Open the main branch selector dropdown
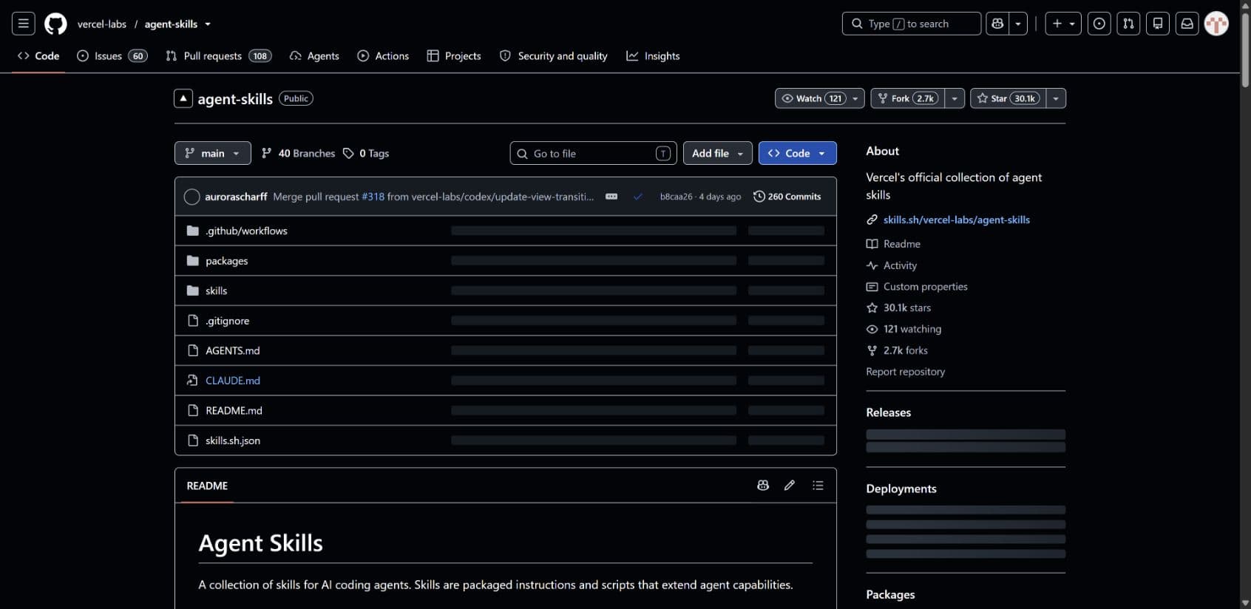This screenshot has height=609, width=1251. pos(213,153)
